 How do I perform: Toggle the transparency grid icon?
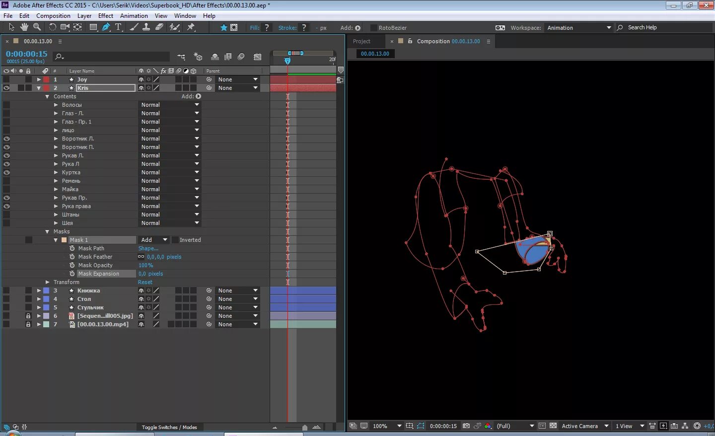pos(553,426)
